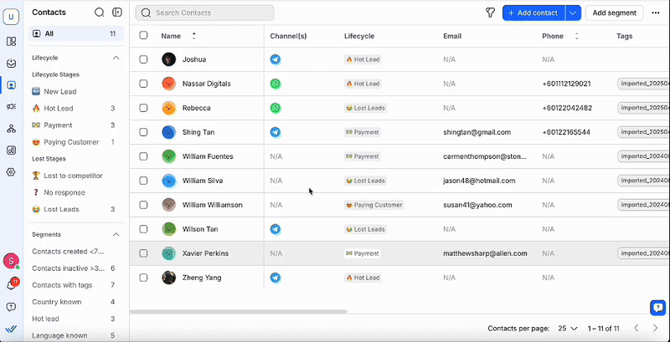This screenshot has height=342, width=670.
Task: Click the horizontal scrollbar under the table
Action: pyautogui.click(x=239, y=312)
